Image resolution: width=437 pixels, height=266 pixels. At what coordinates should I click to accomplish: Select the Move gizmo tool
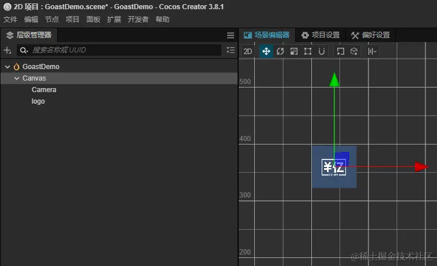(266, 51)
